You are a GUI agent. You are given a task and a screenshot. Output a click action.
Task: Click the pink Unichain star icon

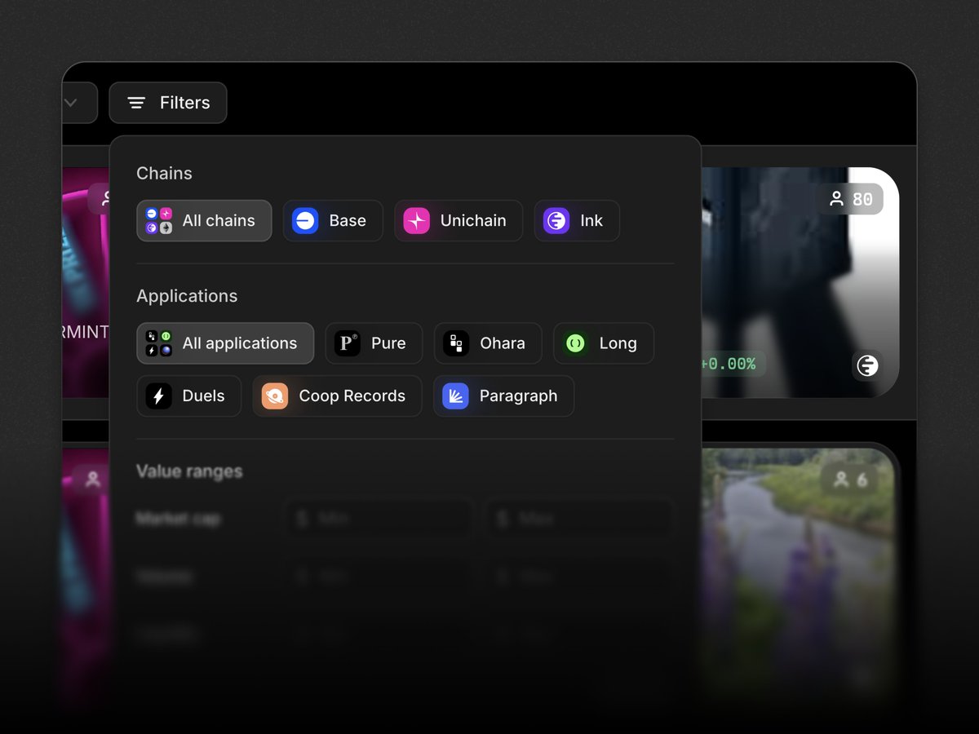(417, 221)
